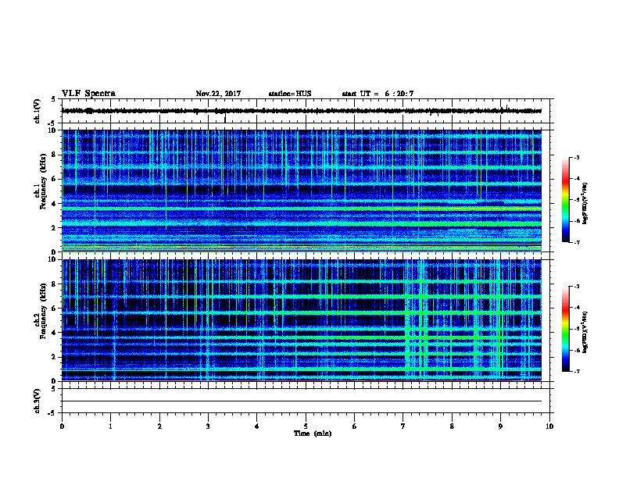Click the "station=HUS" header text
The height and width of the screenshot is (478, 619).
[x=290, y=94]
